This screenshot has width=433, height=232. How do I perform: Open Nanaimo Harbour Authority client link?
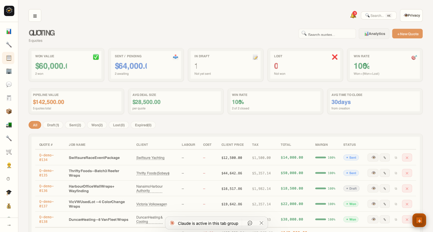(x=149, y=188)
